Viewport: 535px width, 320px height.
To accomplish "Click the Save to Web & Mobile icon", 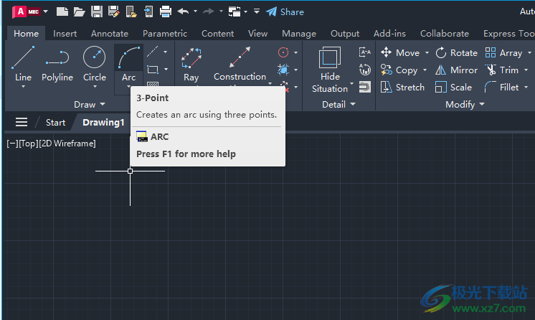I will pyautogui.click(x=148, y=12).
